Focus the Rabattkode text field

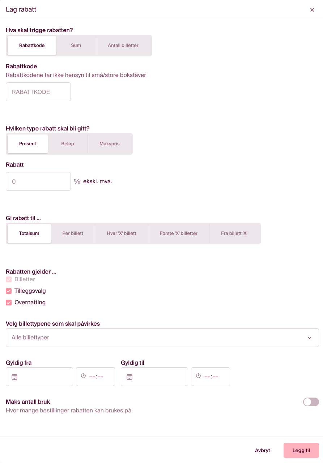pyautogui.click(x=38, y=92)
